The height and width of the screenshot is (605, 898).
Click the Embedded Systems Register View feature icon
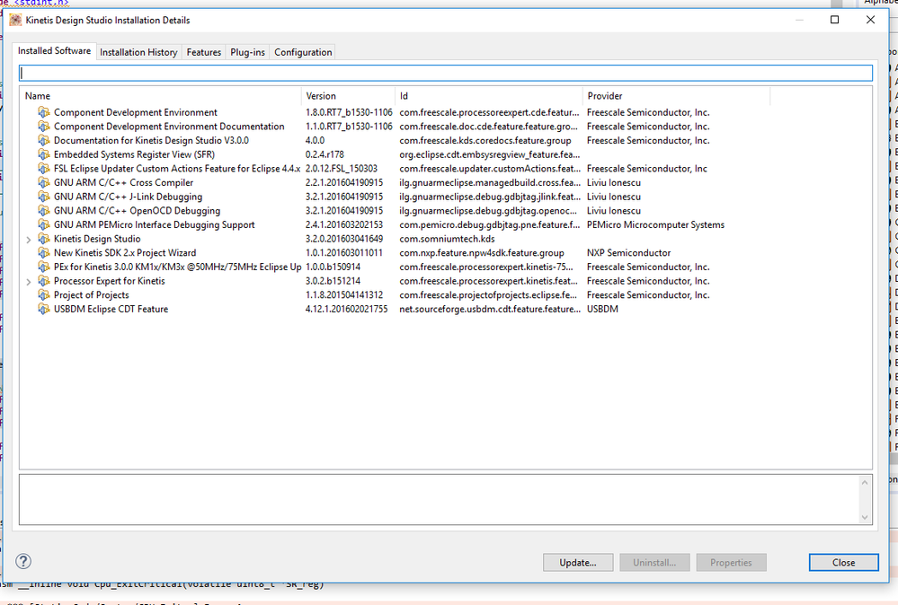pyautogui.click(x=44, y=154)
